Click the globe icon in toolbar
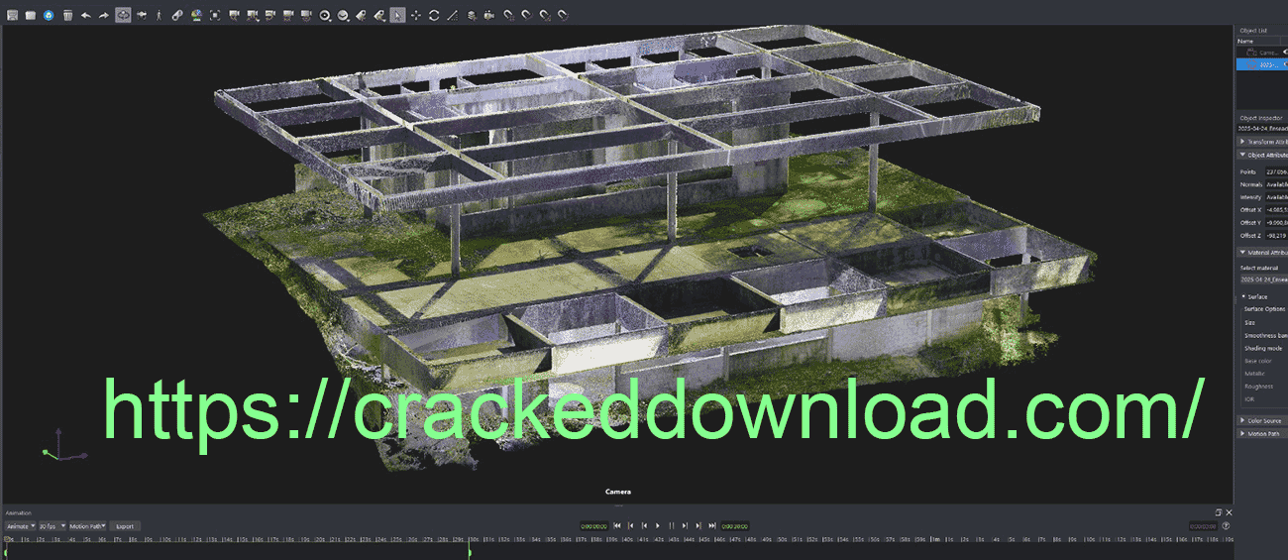This screenshot has height=560, width=1288. pyautogui.click(x=196, y=15)
